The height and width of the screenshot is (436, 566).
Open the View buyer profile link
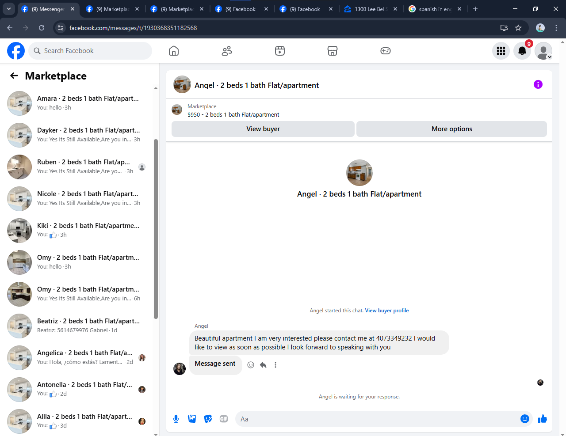point(386,311)
